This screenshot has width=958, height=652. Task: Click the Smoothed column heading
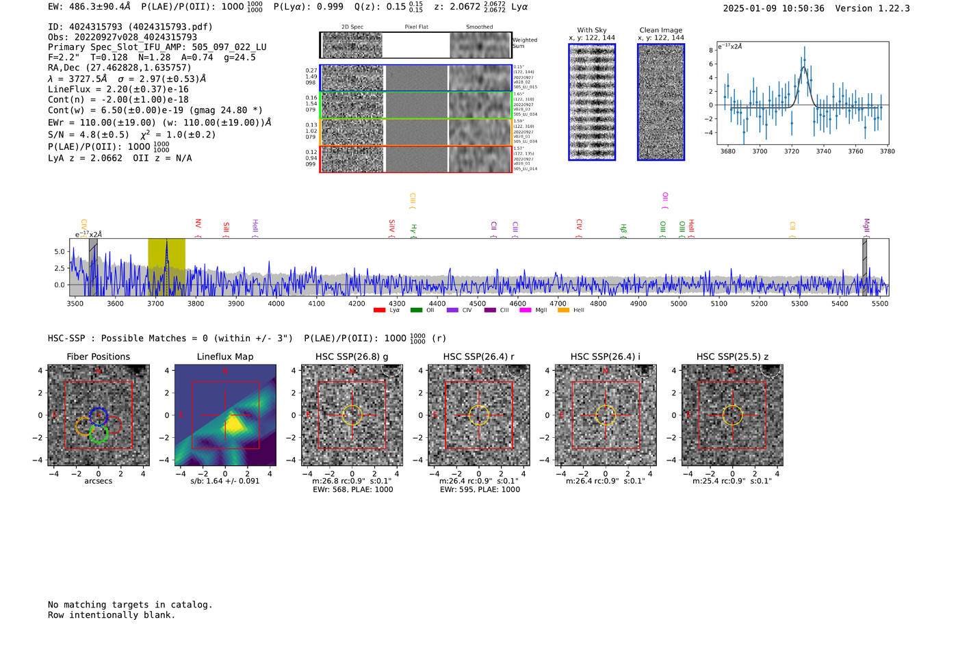click(479, 27)
